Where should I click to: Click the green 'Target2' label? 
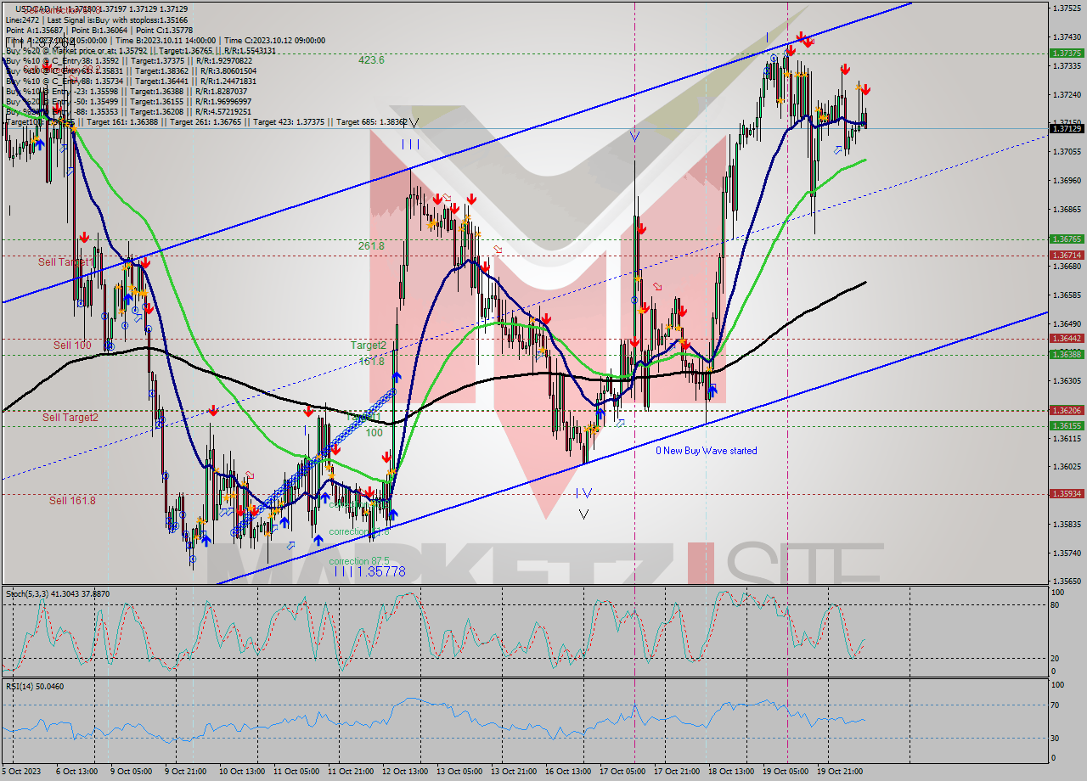[x=369, y=346]
